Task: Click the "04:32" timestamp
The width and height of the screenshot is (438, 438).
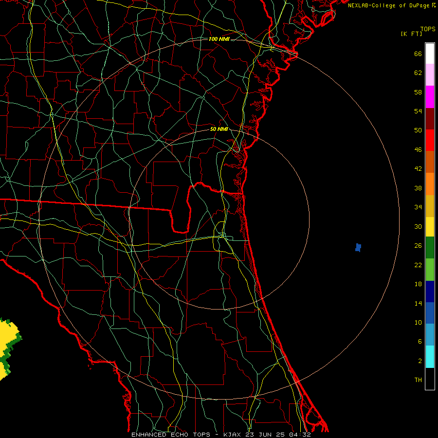Action: [299, 435]
